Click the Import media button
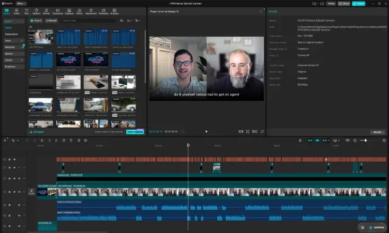The width and height of the screenshot is (389, 233). tap(36, 21)
